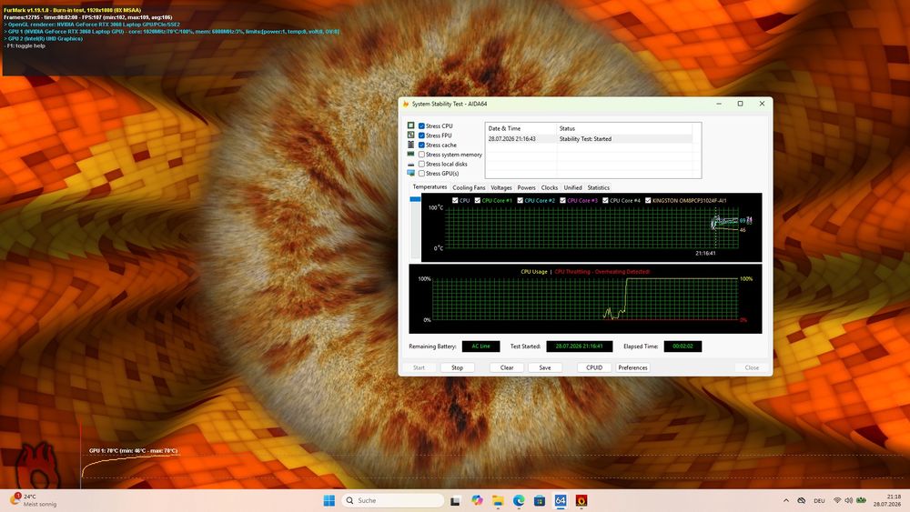Open the Wi-Fi network tray icon
This screenshot has width=910, height=512.
click(x=837, y=500)
